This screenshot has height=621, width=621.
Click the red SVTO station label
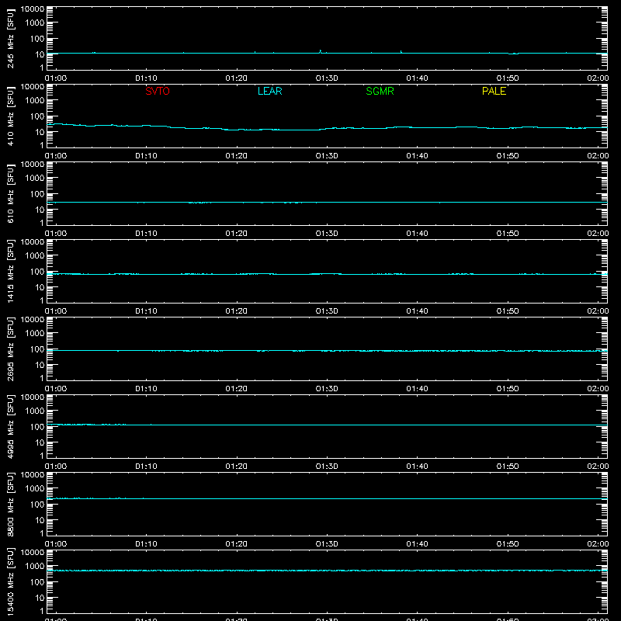[158, 91]
